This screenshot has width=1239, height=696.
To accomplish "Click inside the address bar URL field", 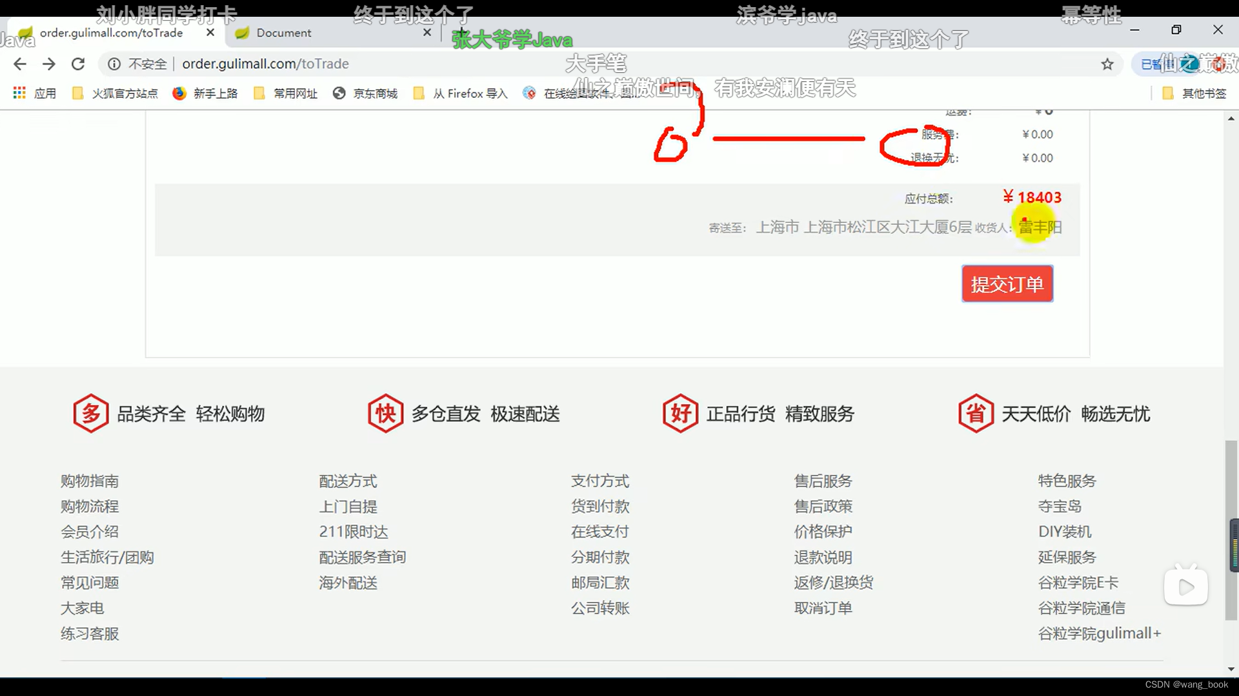I will coord(266,64).
